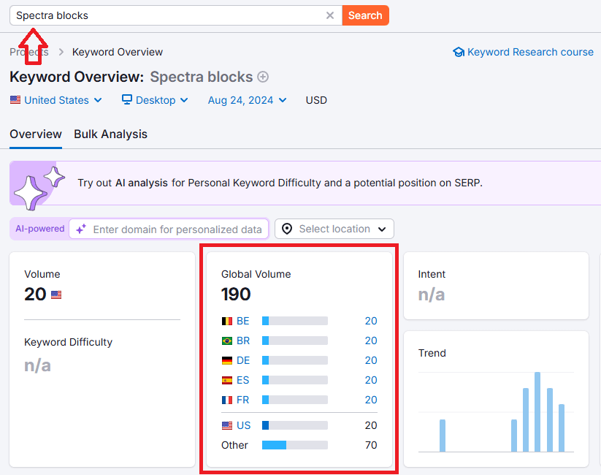Expand the Aug 24, 2024 date picker
601x475 pixels.
tap(247, 100)
